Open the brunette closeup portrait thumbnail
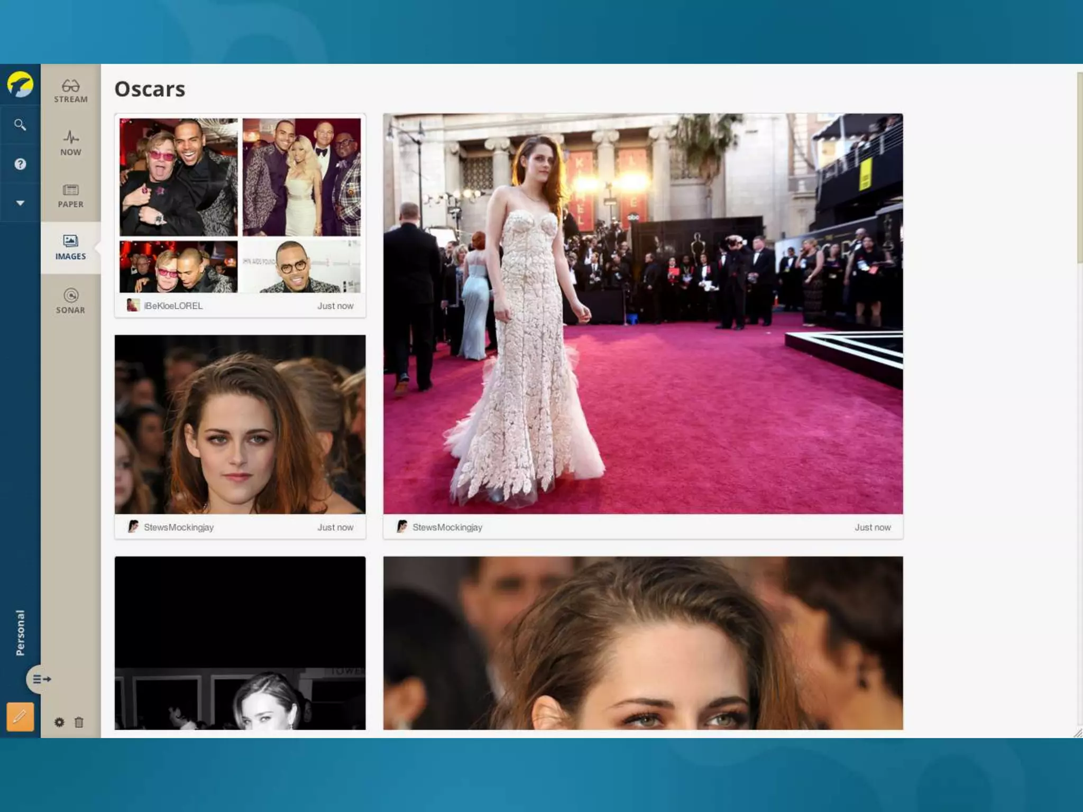The image size is (1083, 812). tap(240, 424)
